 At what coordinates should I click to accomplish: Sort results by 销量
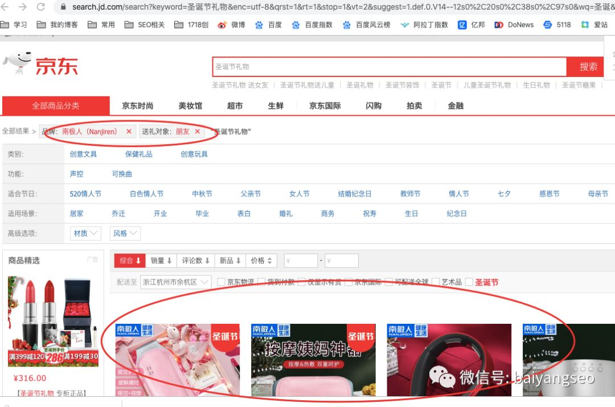(161, 261)
